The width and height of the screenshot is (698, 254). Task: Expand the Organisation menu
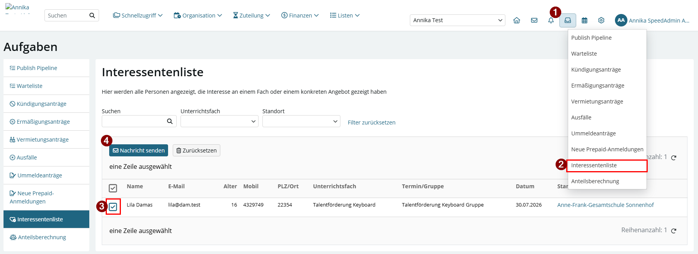click(x=198, y=16)
